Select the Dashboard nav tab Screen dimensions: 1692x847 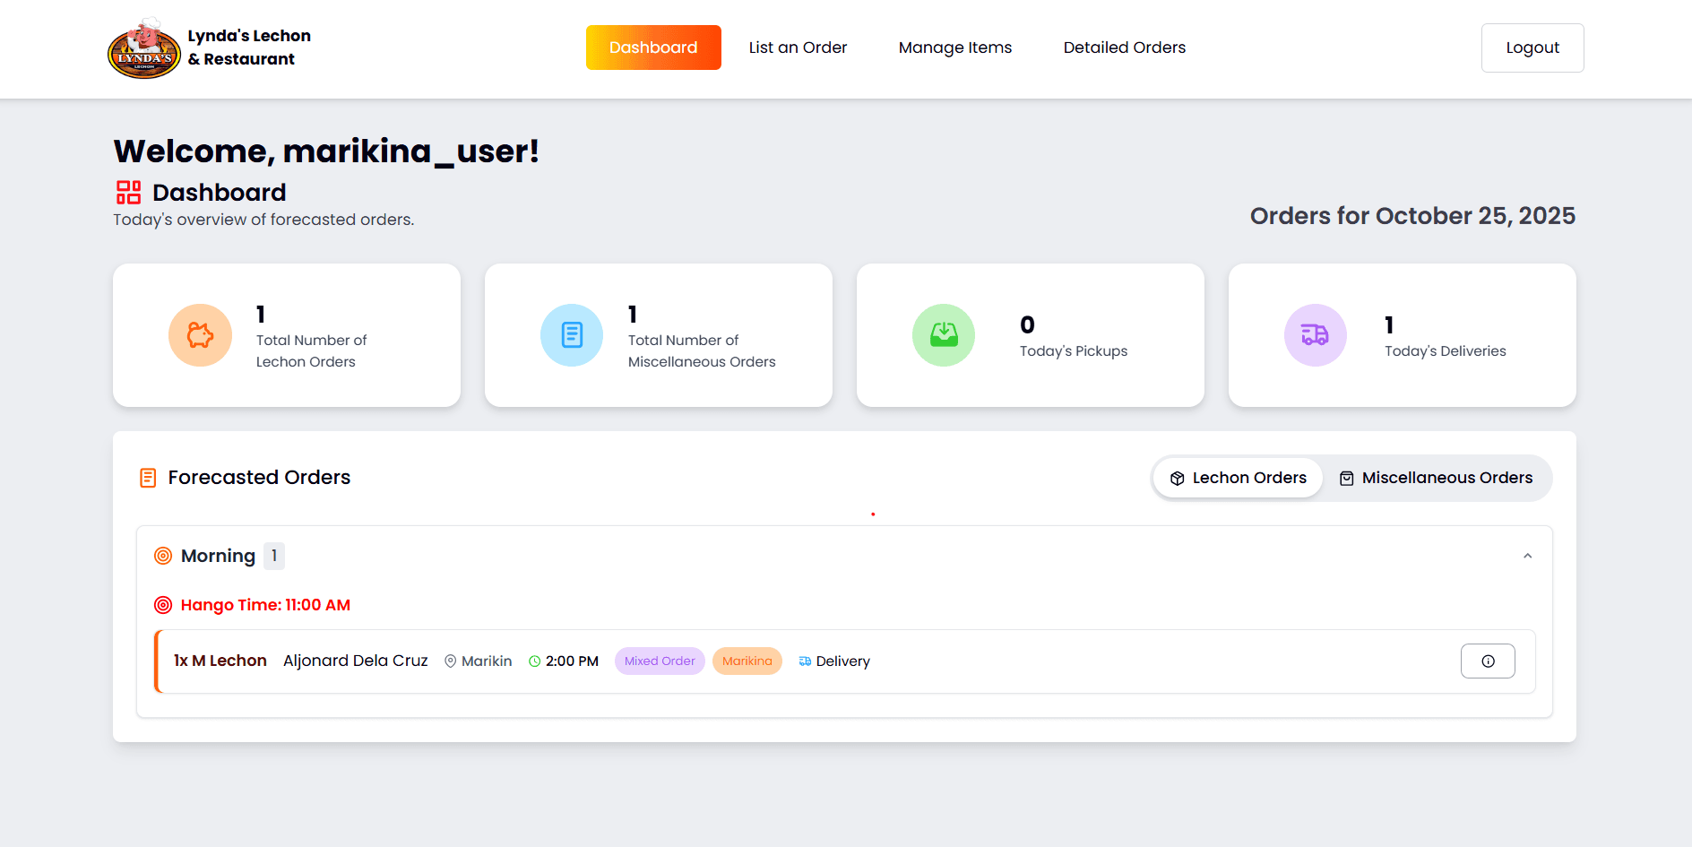coord(653,48)
